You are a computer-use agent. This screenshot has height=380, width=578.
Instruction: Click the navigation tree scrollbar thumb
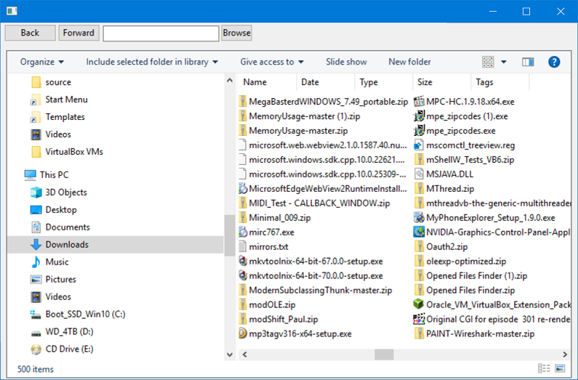pyautogui.click(x=230, y=235)
